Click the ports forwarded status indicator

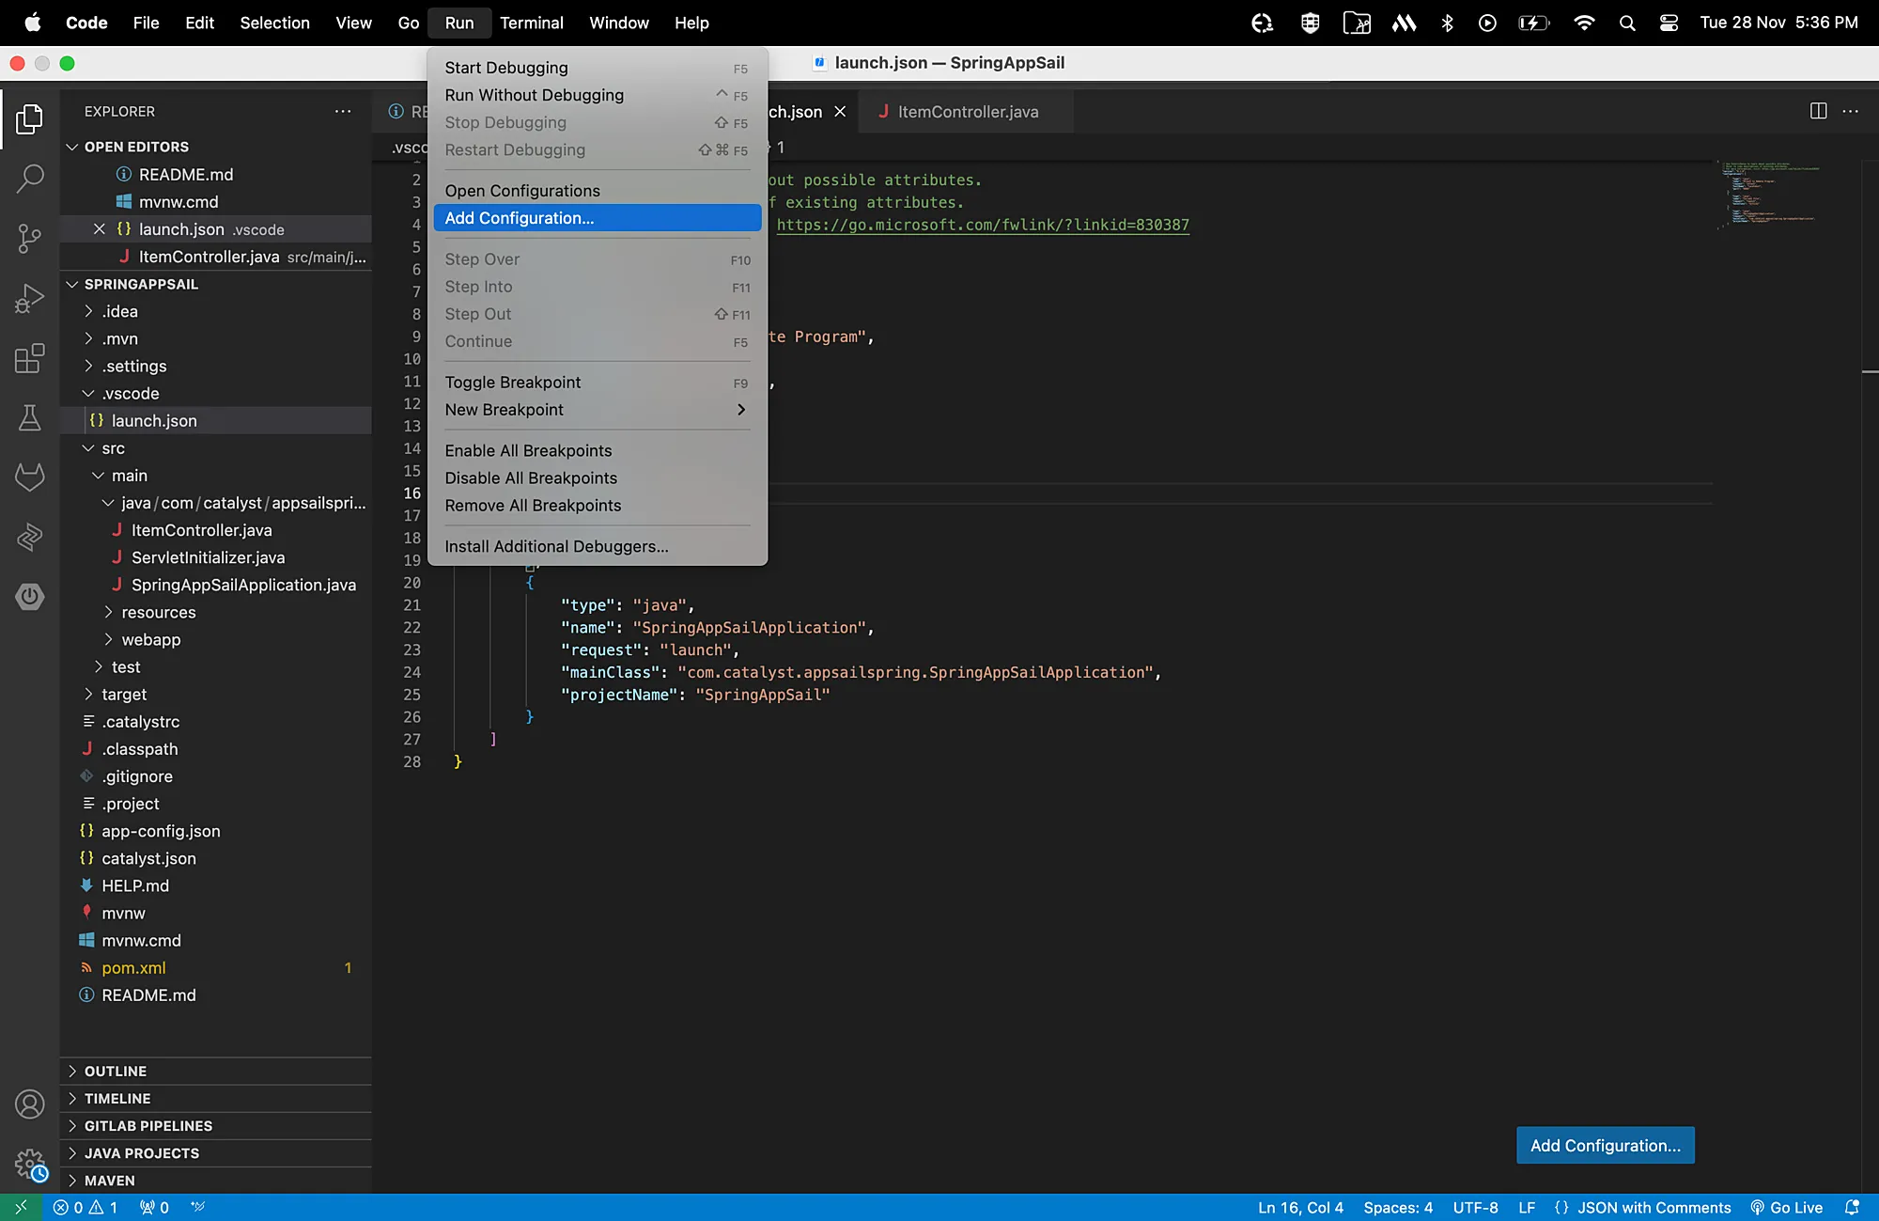tap(154, 1207)
